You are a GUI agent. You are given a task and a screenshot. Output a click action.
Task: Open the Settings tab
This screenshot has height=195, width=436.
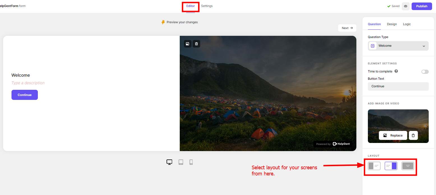[x=207, y=6]
